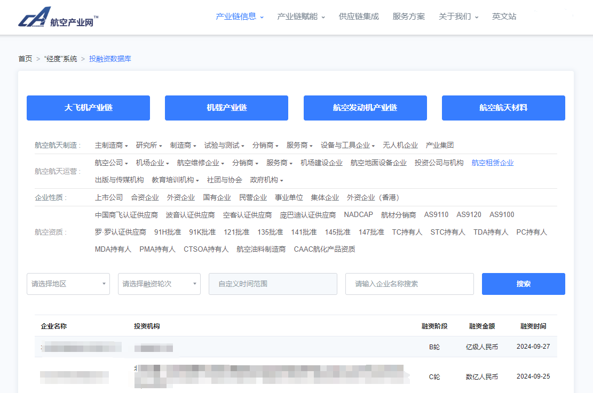Screen dimensions: 593x393
Task: Choose the NADCAP qualification filter
Action: pyautogui.click(x=358, y=214)
